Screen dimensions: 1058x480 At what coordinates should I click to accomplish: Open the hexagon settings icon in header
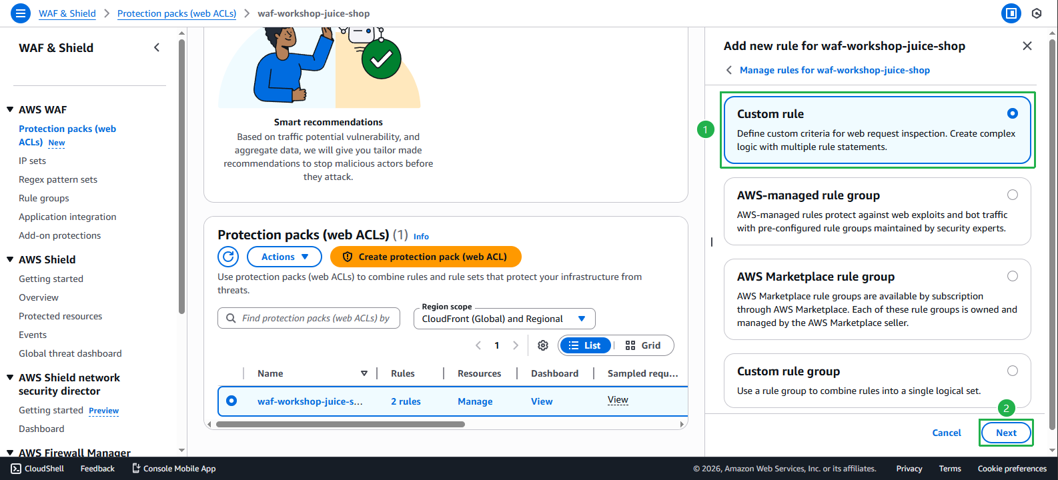tap(1037, 13)
